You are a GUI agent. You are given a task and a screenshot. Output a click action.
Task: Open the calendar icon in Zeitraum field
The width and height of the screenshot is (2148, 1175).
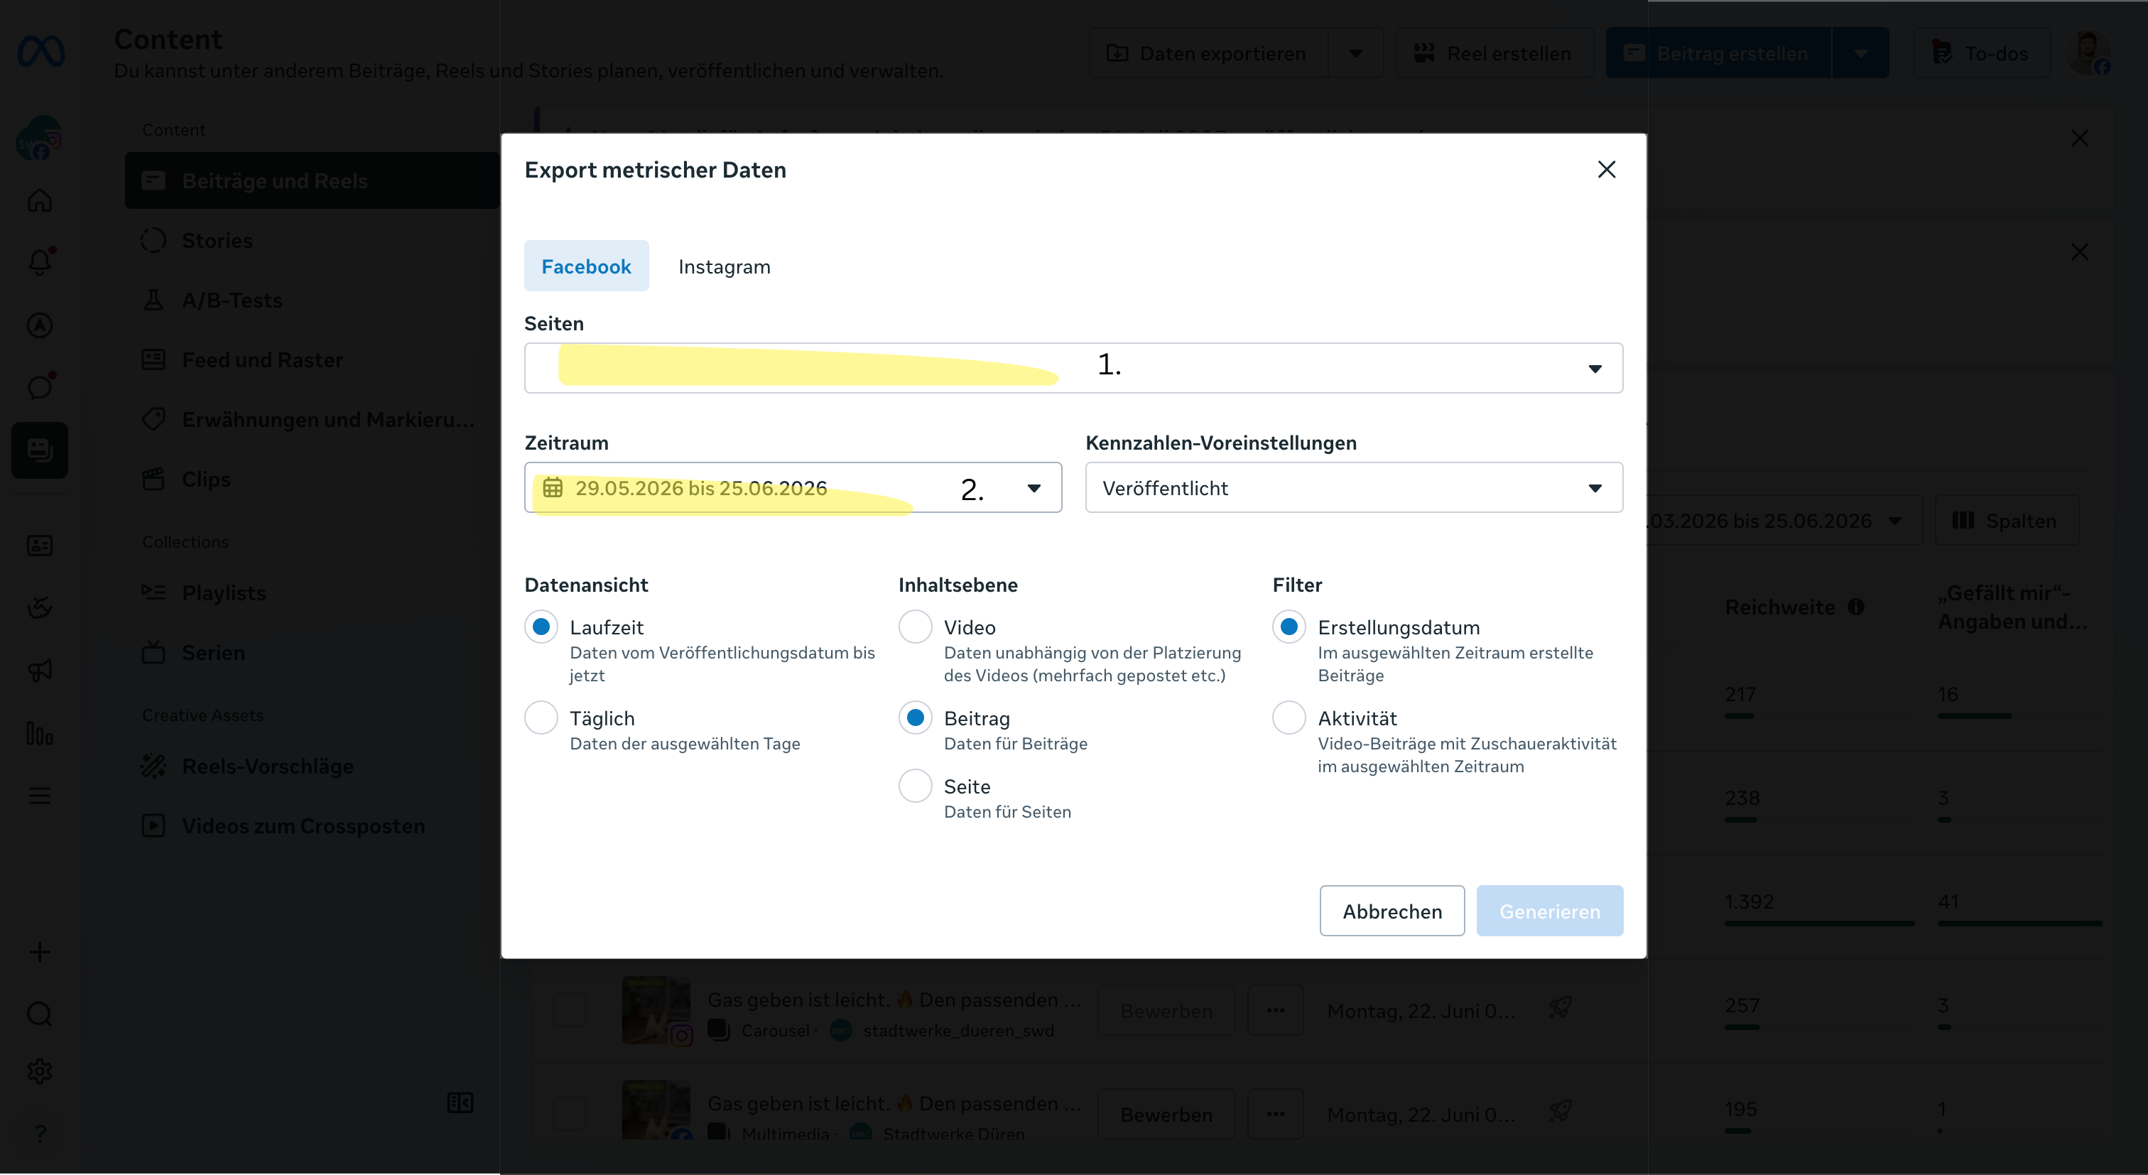(553, 487)
